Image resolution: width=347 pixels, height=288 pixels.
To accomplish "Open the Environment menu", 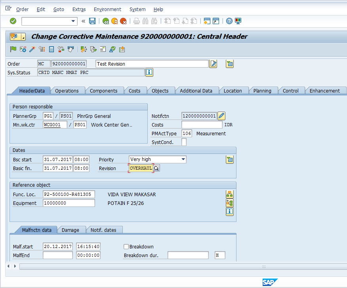I will (107, 9).
